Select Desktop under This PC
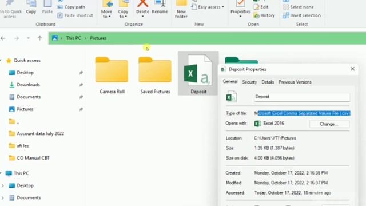 coord(25,185)
